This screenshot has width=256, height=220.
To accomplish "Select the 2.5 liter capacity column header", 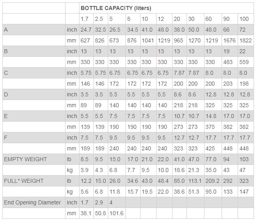I will (x=99, y=19).
